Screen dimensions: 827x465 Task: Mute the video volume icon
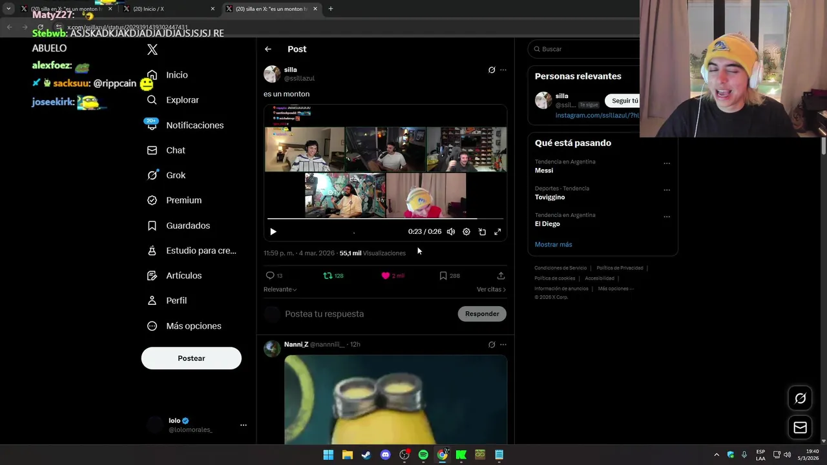[x=451, y=232]
